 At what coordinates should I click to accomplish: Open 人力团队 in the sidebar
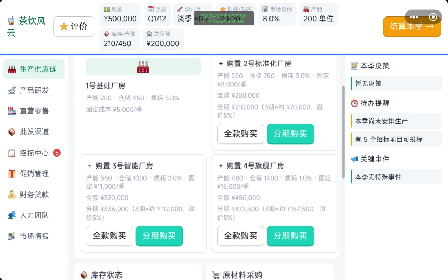(34, 215)
